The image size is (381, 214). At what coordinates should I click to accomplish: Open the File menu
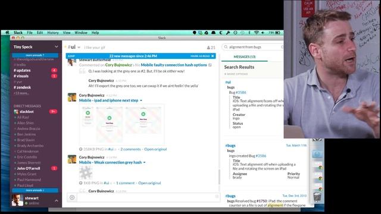point(30,33)
